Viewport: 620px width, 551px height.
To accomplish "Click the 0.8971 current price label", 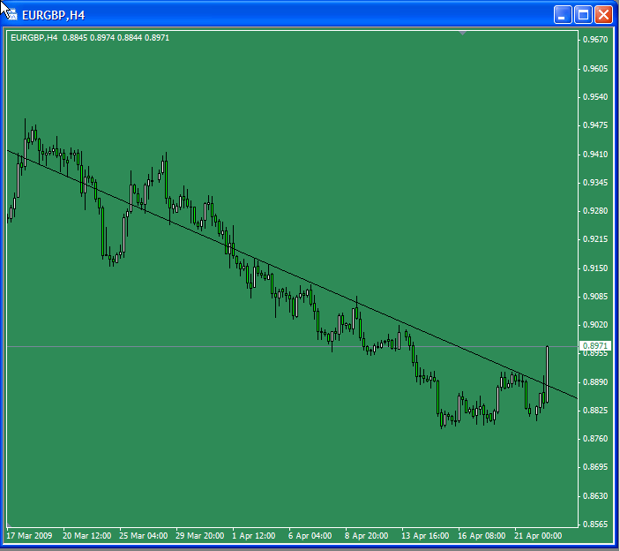I will (x=595, y=346).
